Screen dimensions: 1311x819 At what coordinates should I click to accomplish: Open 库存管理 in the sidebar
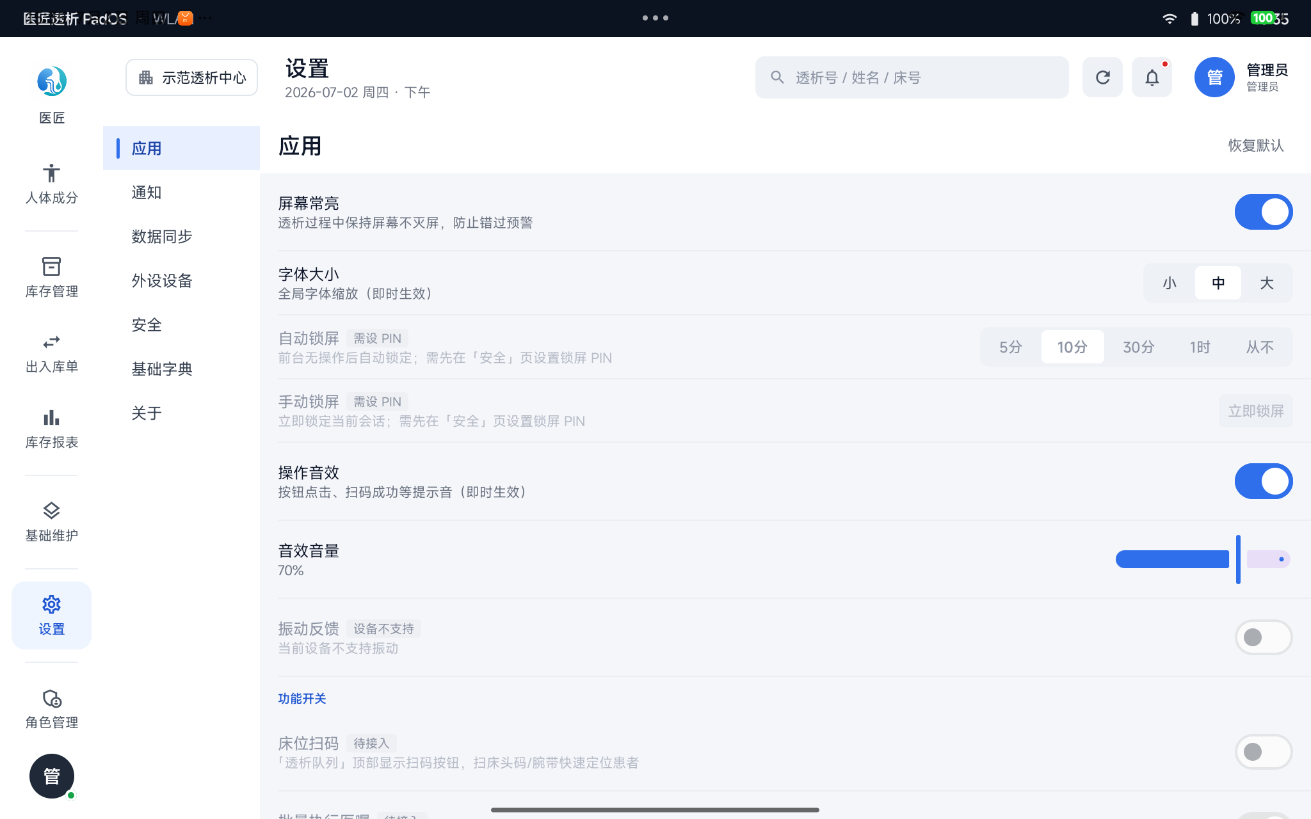pyautogui.click(x=52, y=277)
